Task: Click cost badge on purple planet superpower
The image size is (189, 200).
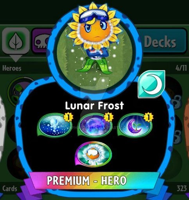Action: point(108,117)
